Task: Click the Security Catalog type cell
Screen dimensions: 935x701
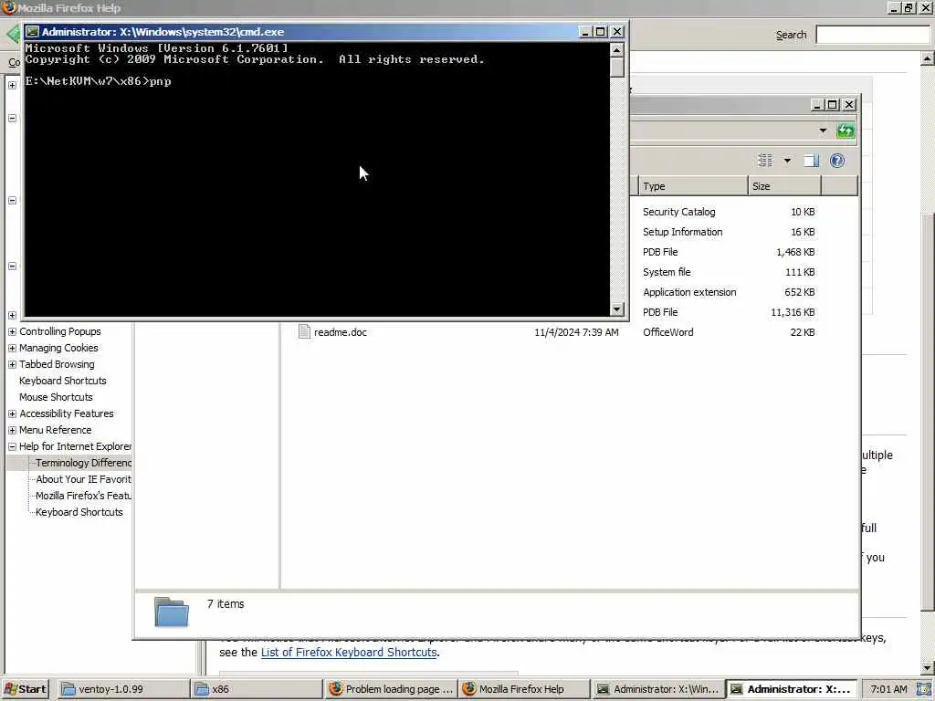Action: (x=678, y=212)
